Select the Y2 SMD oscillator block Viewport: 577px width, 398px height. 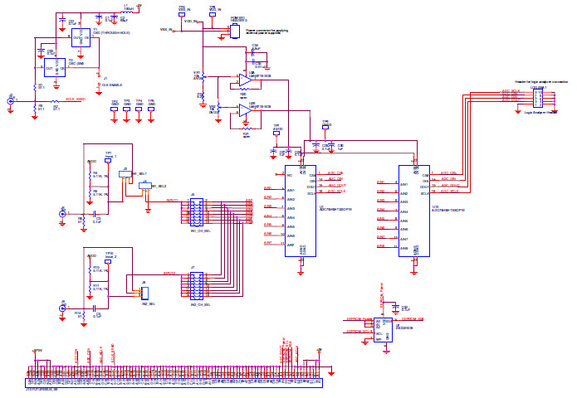tap(55, 68)
